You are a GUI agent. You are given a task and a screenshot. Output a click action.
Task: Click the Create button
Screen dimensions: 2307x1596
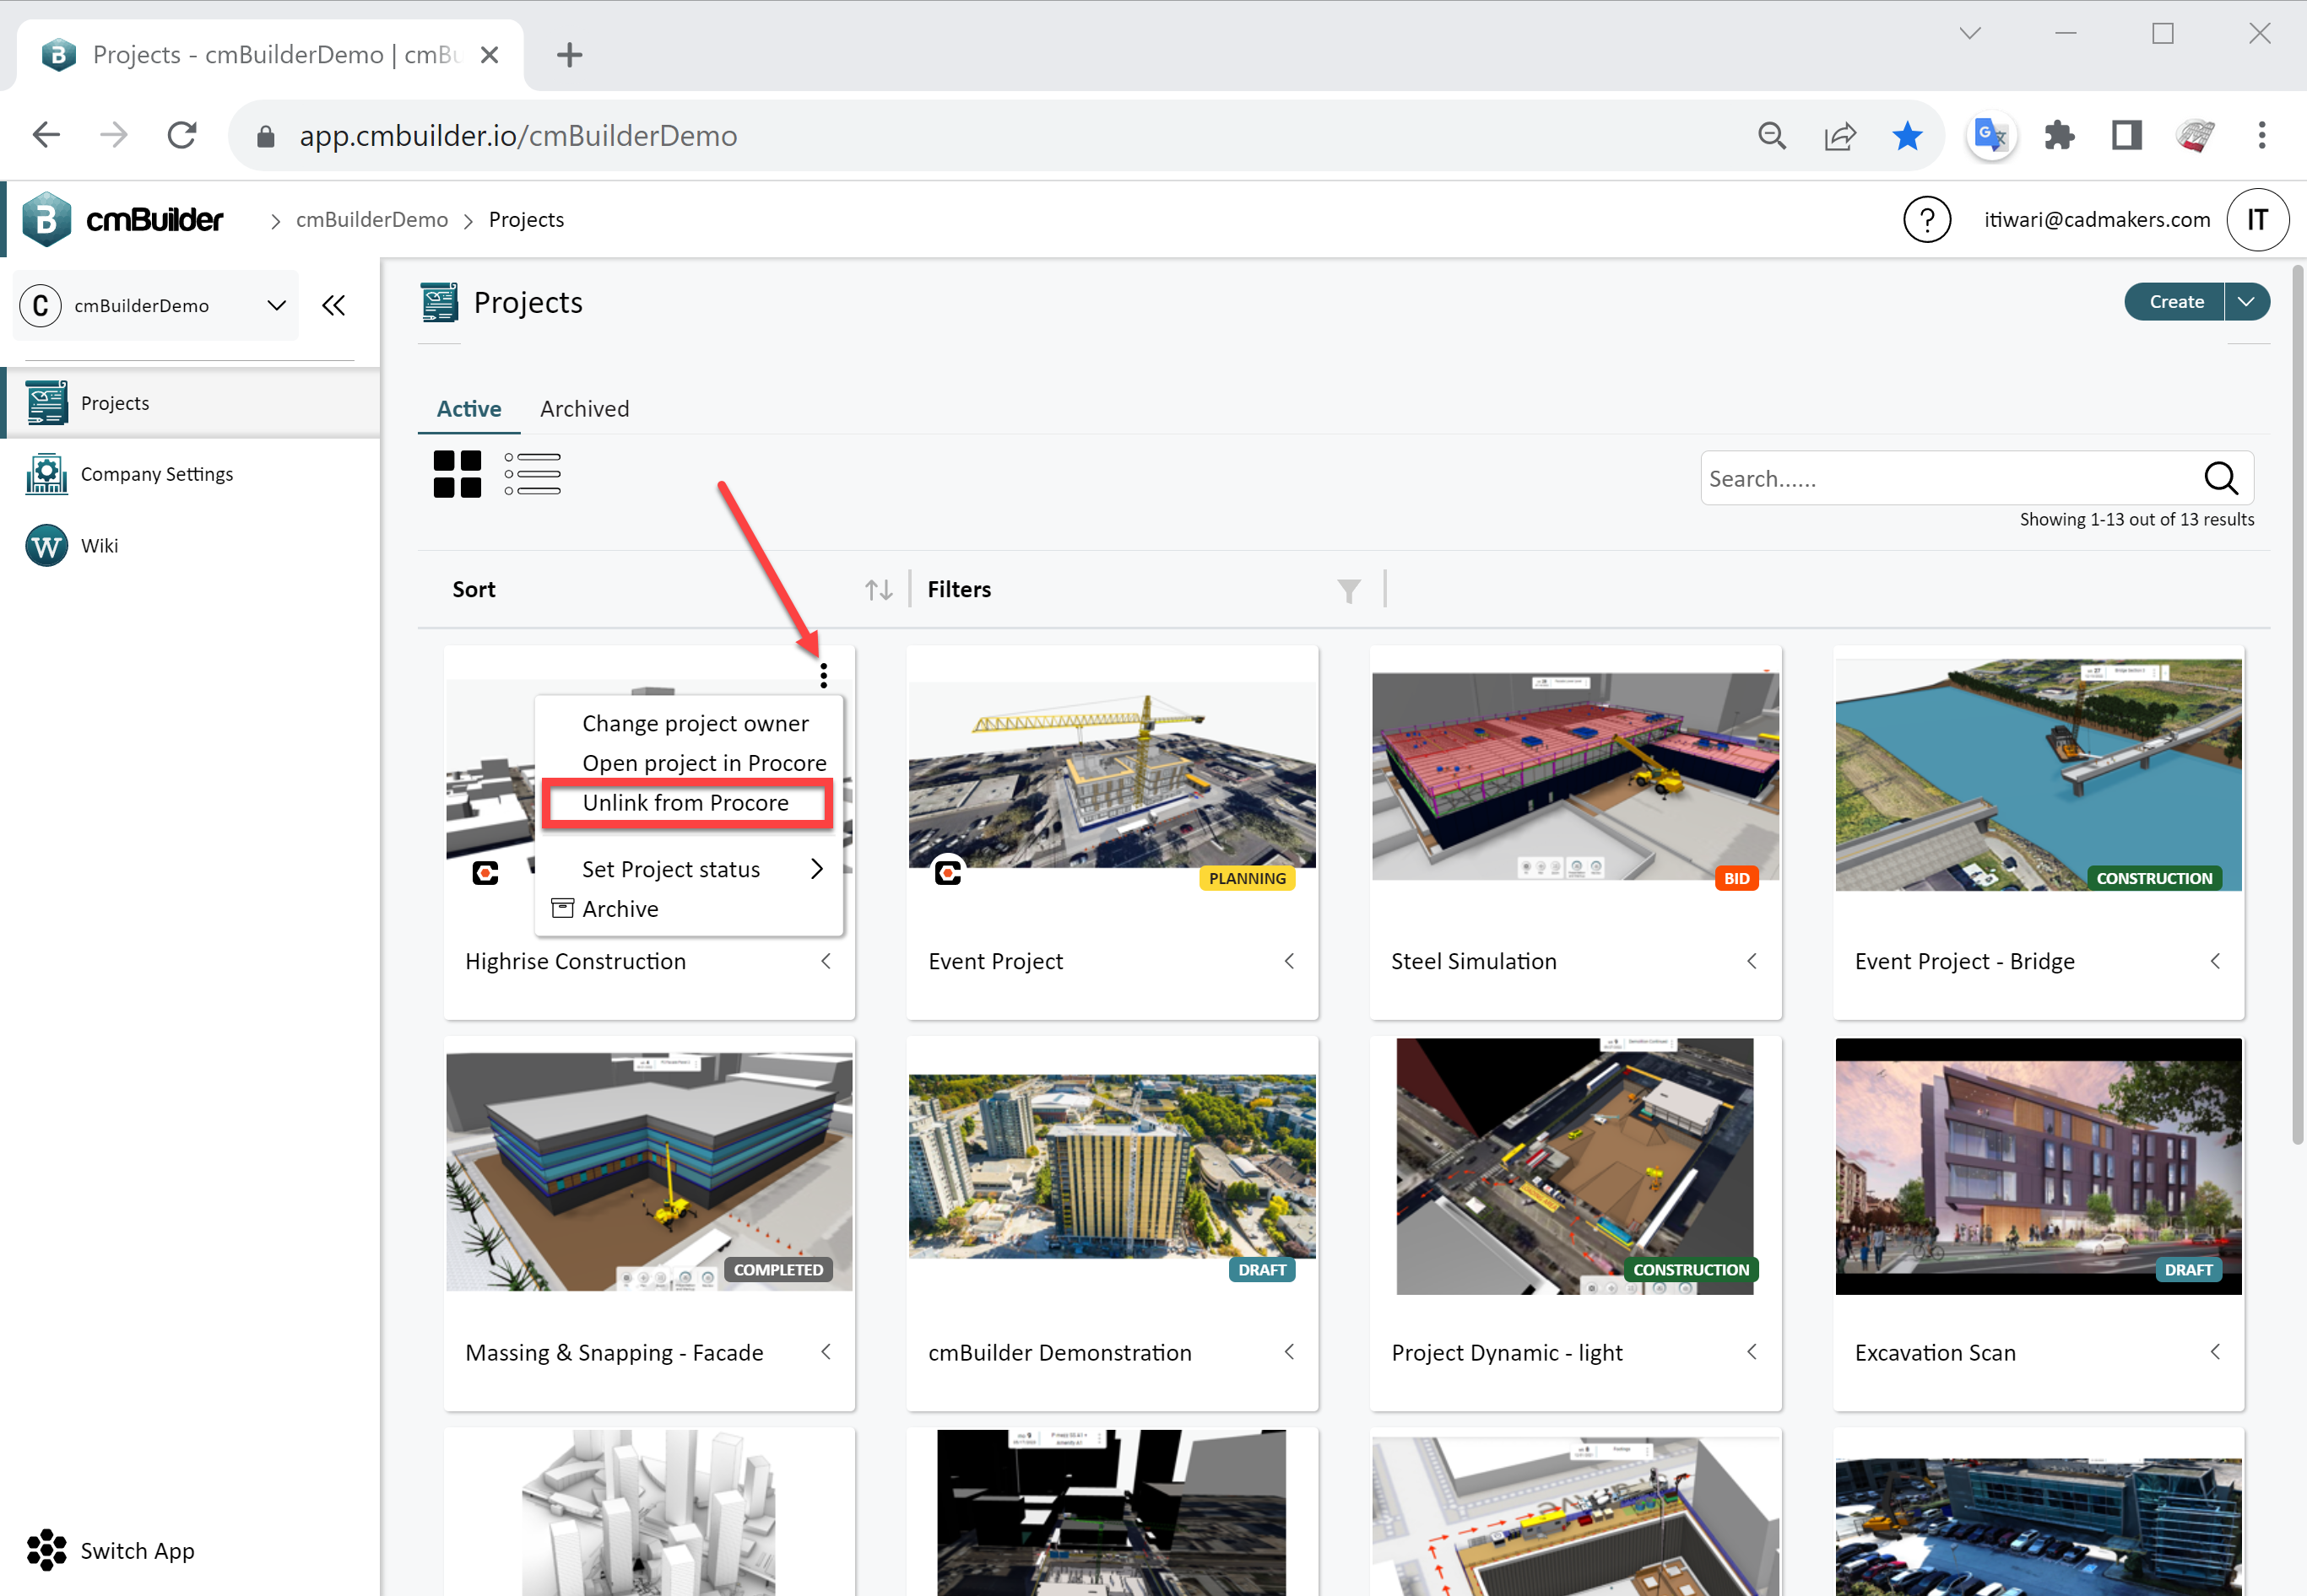coord(2175,302)
